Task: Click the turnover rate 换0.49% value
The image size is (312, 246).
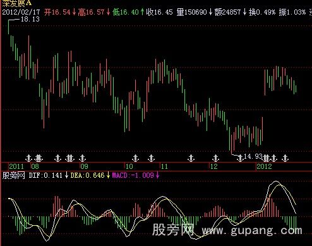Action: [262, 12]
